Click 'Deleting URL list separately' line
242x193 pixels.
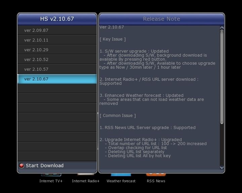pos(135,152)
